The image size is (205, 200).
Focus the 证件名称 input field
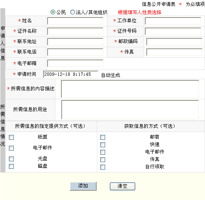tap(75, 31)
